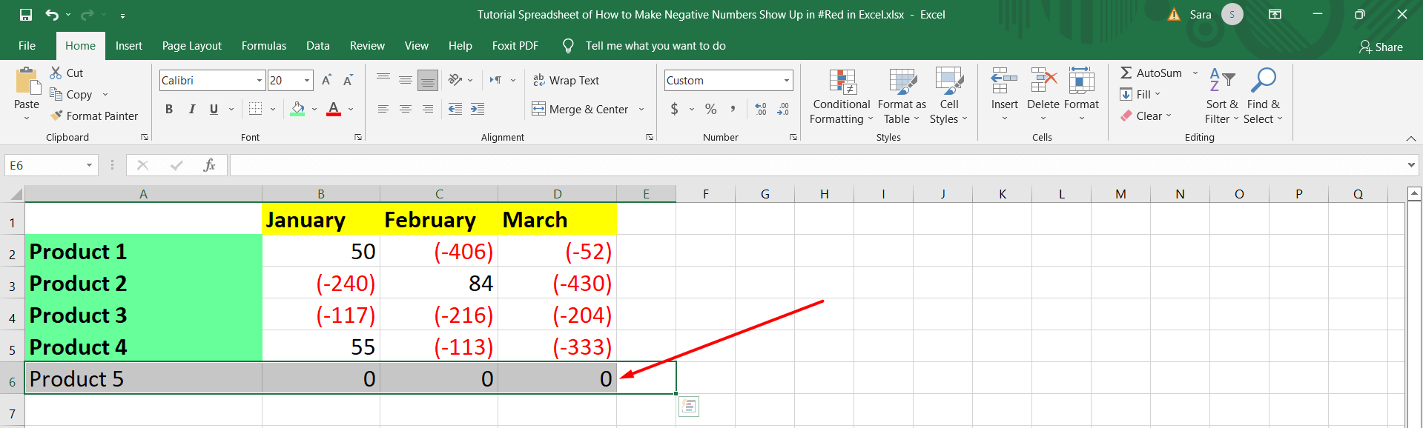This screenshot has width=1423, height=428.
Task: Switch to the Review tab
Action: pos(367,45)
